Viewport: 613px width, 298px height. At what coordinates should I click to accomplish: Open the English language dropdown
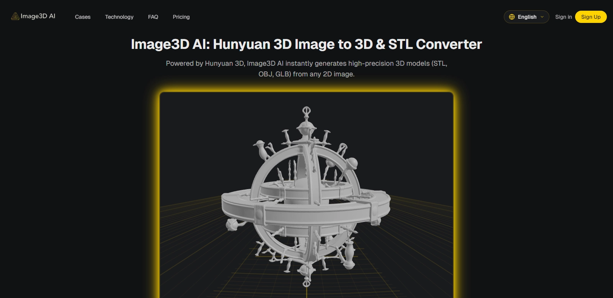click(526, 17)
